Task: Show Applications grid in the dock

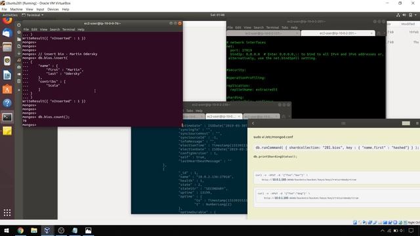Action: click(x=7, y=212)
